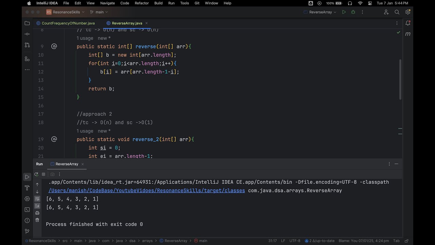Open editor tabs options three-dot menu
Screen dimensions: 435x245
(397, 23)
